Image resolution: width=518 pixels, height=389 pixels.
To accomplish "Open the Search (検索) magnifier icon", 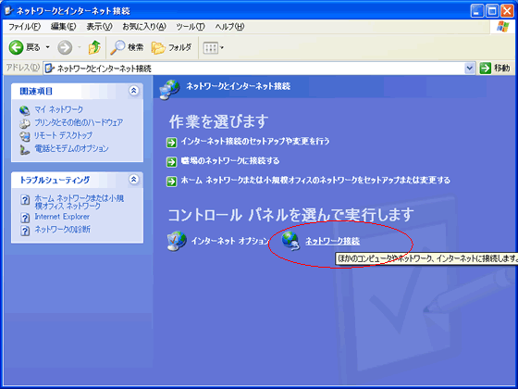I will [117, 47].
